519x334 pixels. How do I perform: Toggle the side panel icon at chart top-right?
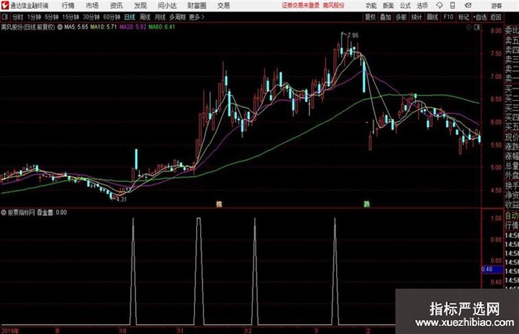point(477,27)
